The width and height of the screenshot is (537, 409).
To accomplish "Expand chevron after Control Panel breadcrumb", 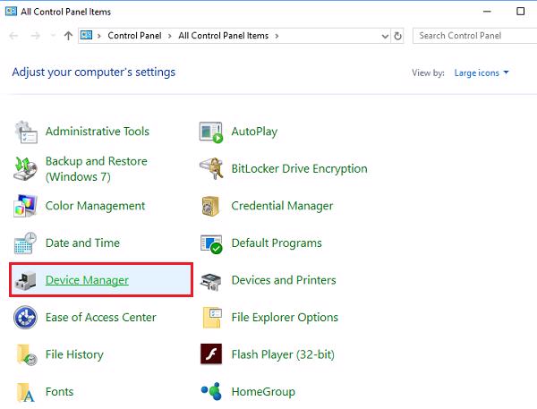I will point(169,36).
